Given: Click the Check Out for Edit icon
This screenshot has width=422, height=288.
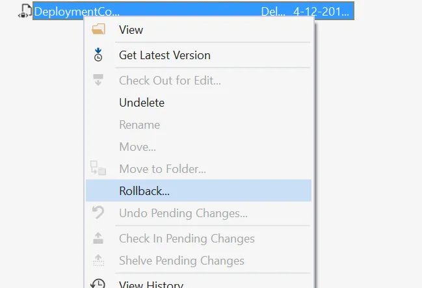Looking at the screenshot, I should 98,81.
